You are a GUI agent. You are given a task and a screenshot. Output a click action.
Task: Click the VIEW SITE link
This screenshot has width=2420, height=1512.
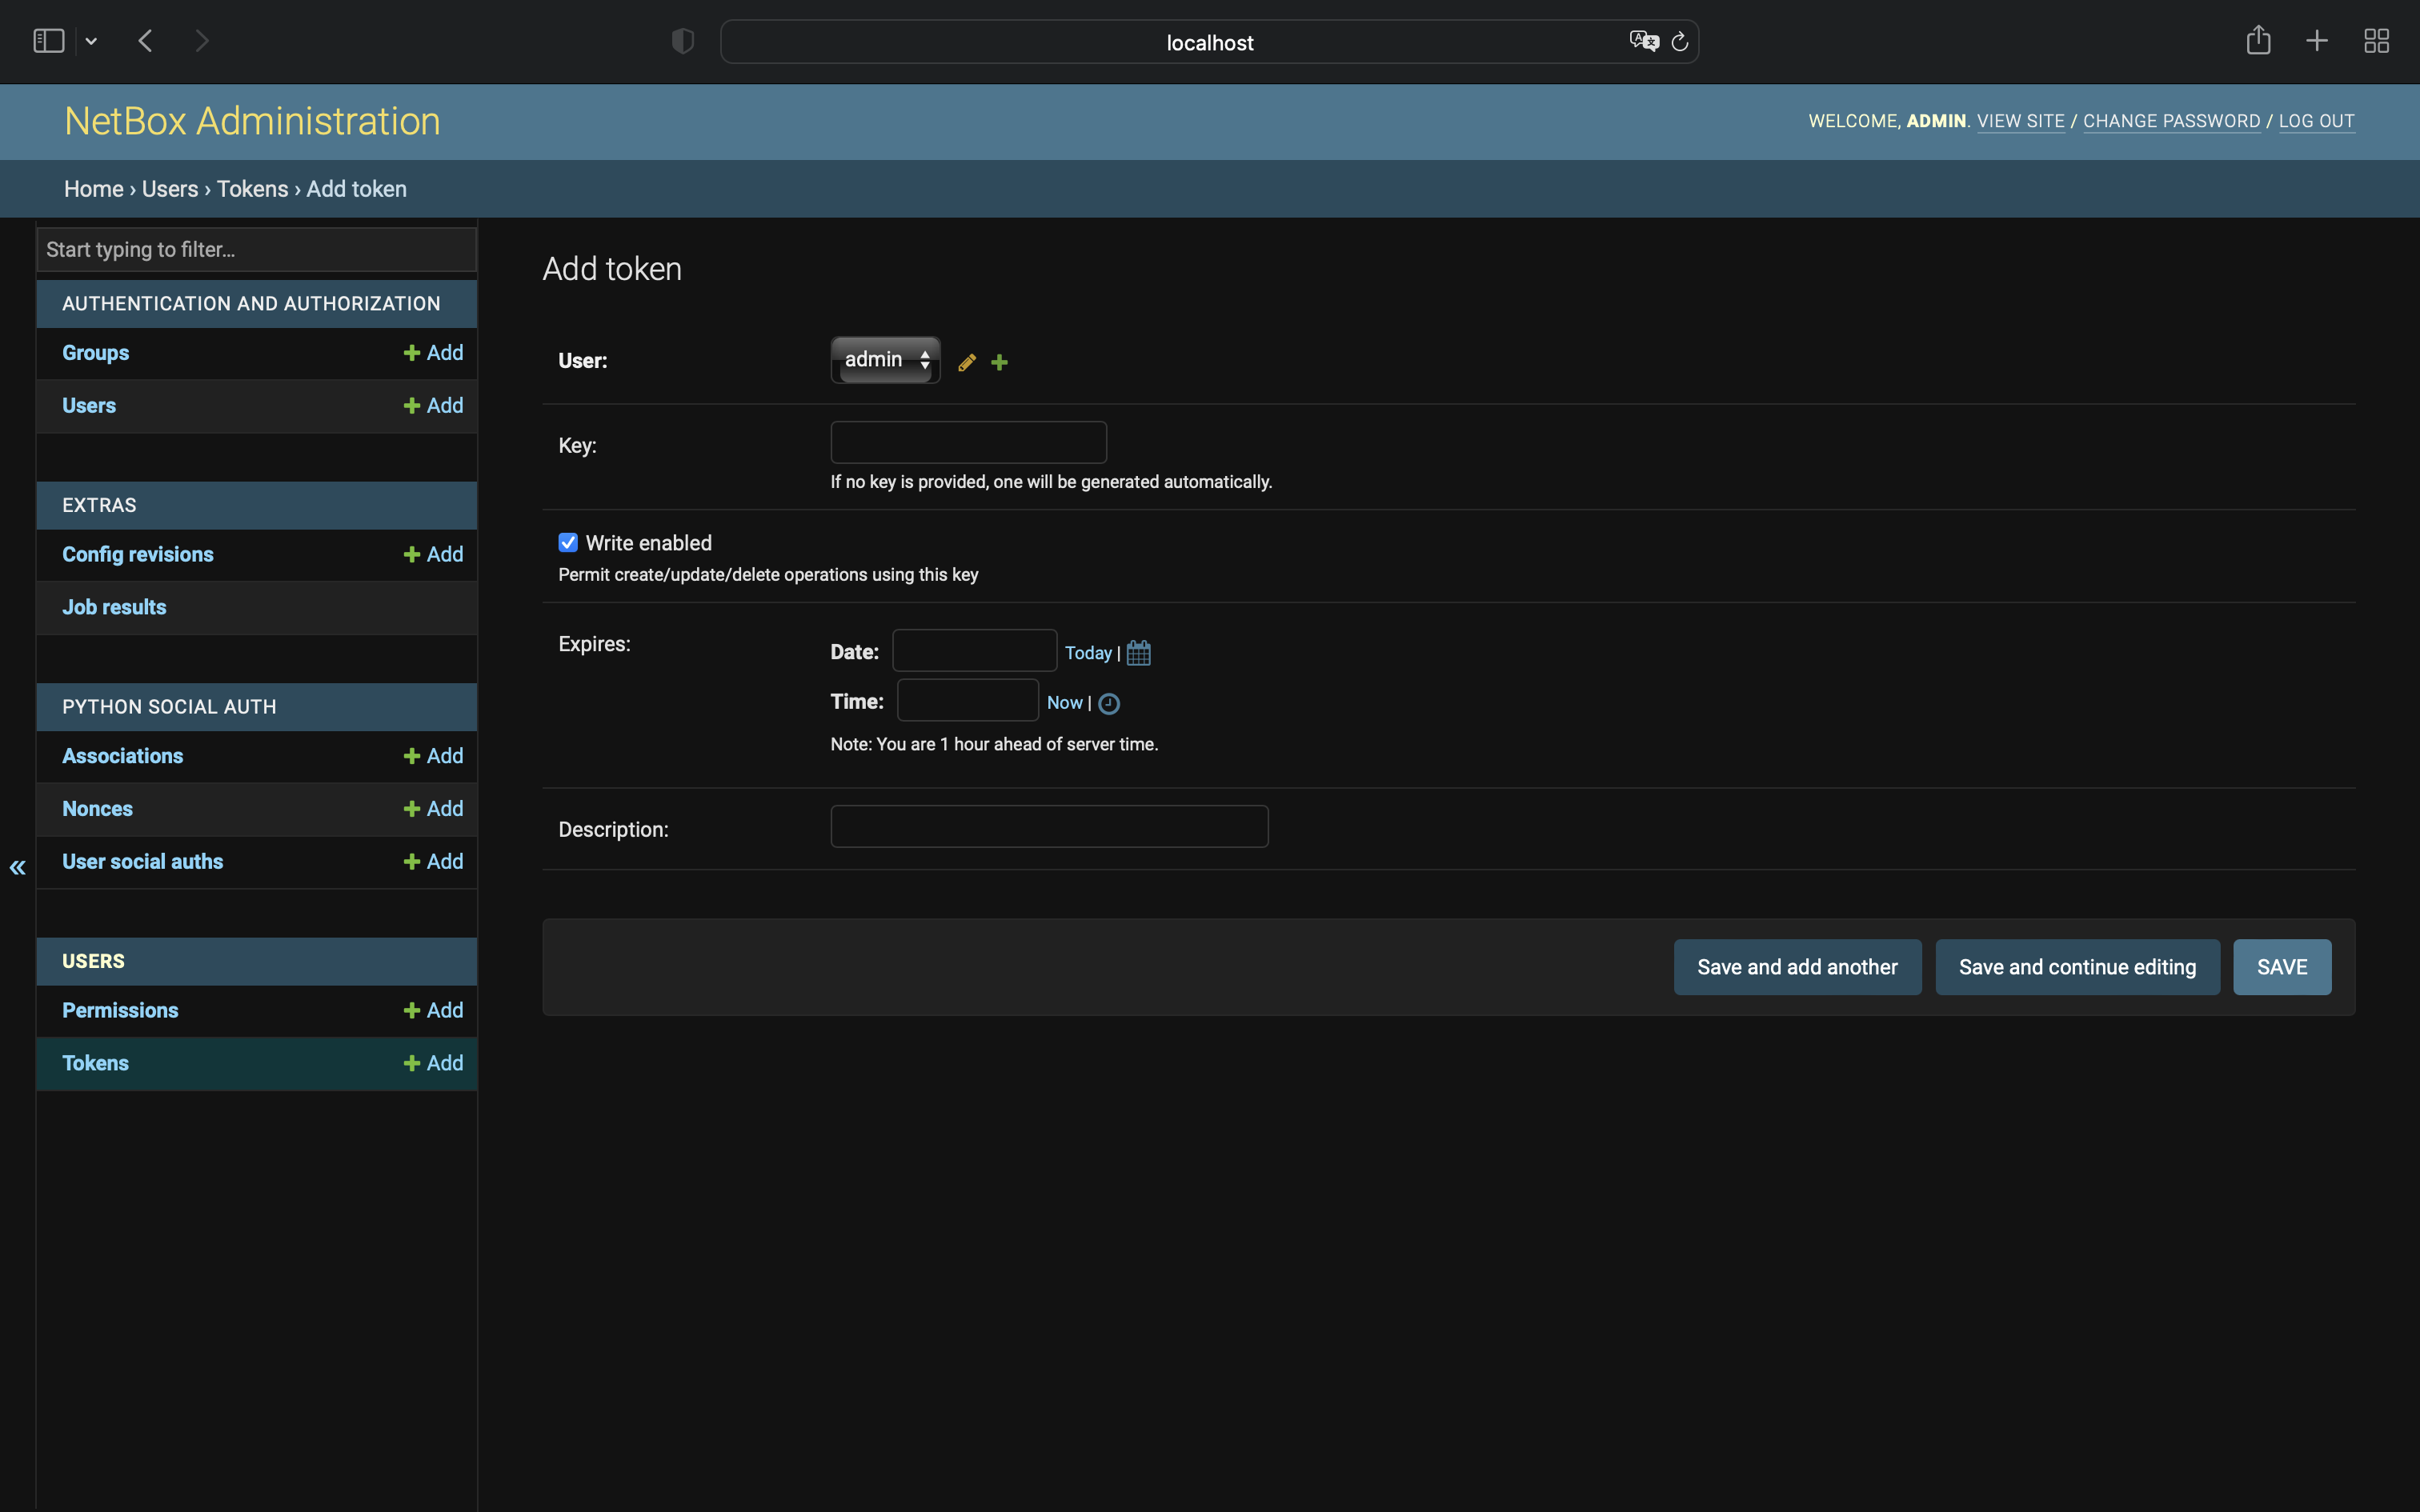point(2019,121)
